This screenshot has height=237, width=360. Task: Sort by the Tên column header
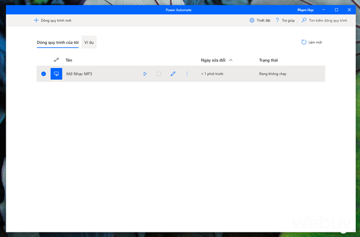[x=69, y=60]
